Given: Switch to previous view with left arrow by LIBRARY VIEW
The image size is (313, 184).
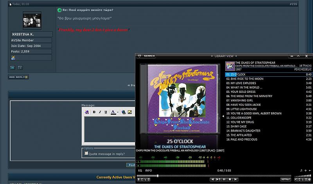Looking at the screenshot, I should pyautogui.click(x=212, y=56).
